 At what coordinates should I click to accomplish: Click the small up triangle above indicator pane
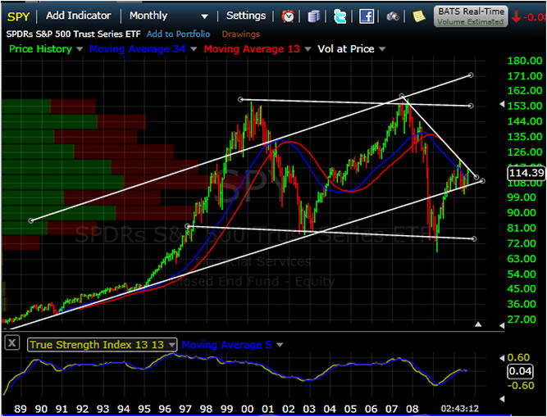pos(478,324)
